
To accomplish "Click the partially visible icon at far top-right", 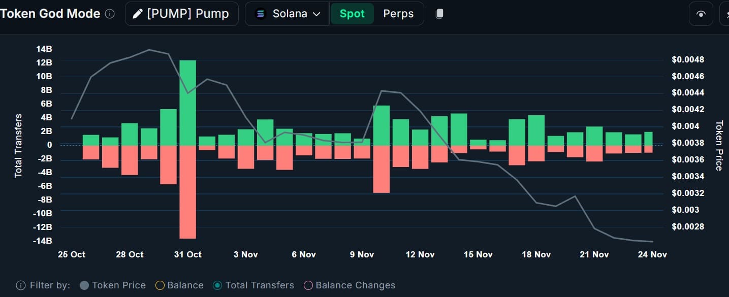I will [725, 14].
